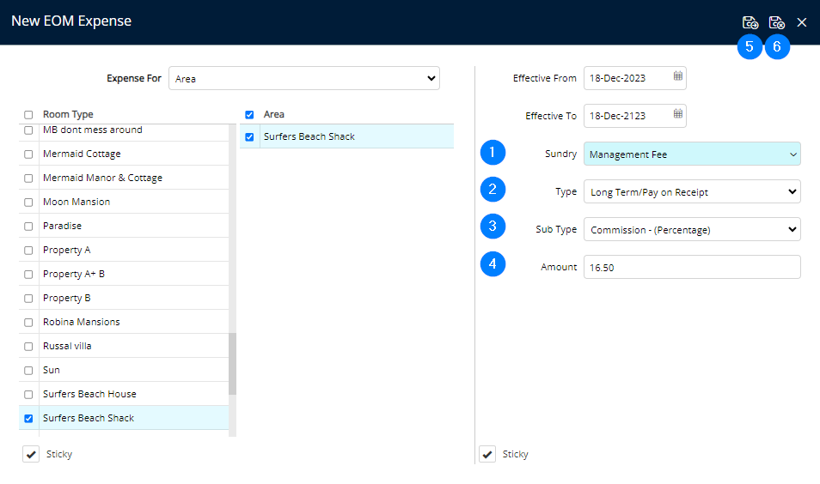Toggle the right Sticky checkmark
The height and width of the screenshot is (484, 820).
pos(487,454)
